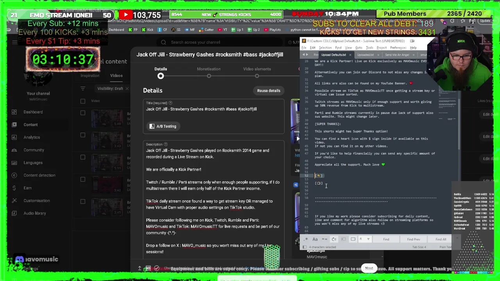Open the Up 2 bookmark
The image size is (500, 281).
254,30
